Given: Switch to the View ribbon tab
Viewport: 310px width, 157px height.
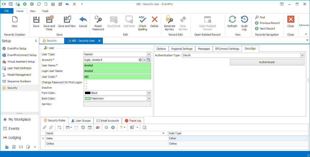Looking at the screenshot, I should tap(33, 11).
